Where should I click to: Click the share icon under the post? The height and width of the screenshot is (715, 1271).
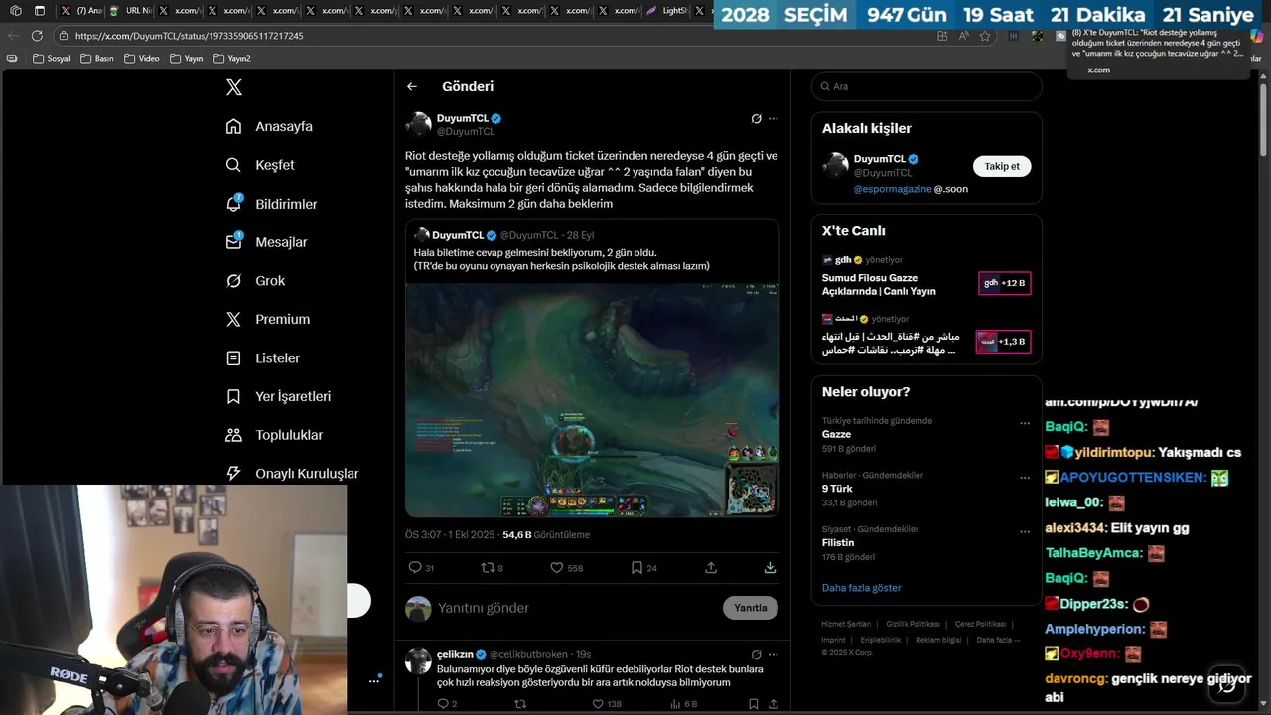[711, 568]
